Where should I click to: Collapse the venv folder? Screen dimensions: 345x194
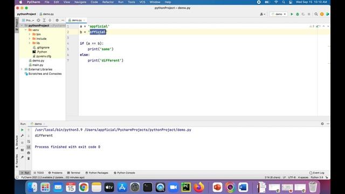pos(26,30)
